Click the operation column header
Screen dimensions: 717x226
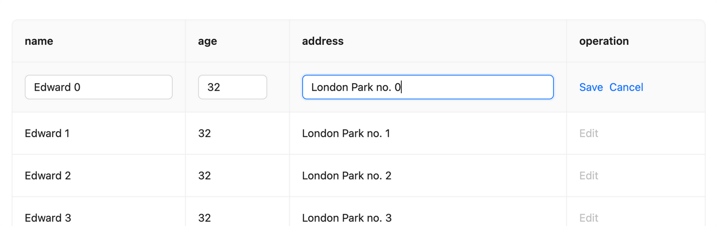(603, 41)
